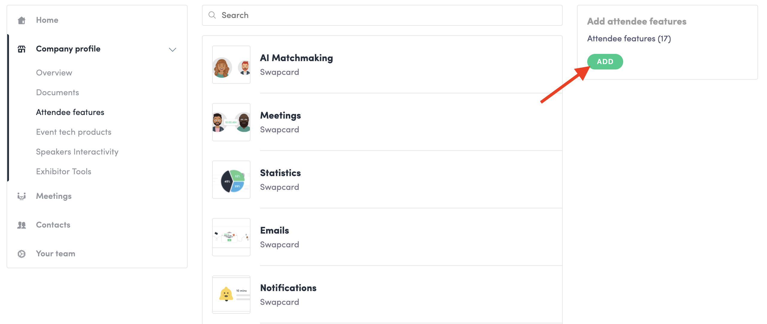This screenshot has height=324, width=767.
Task: Open the Overview submenu item
Action: click(54, 73)
